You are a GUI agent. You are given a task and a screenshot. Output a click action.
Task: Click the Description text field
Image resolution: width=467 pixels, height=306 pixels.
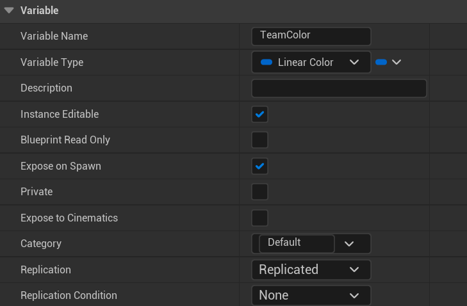(x=339, y=88)
